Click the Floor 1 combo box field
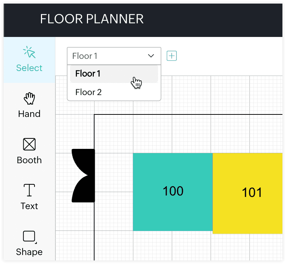286x264 pixels. [x=108, y=56]
